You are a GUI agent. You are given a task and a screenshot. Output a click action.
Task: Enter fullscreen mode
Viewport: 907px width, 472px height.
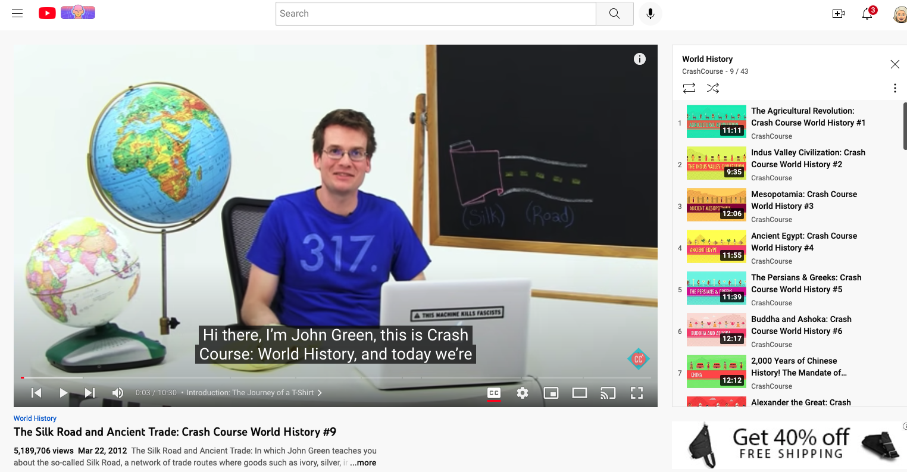(636, 393)
